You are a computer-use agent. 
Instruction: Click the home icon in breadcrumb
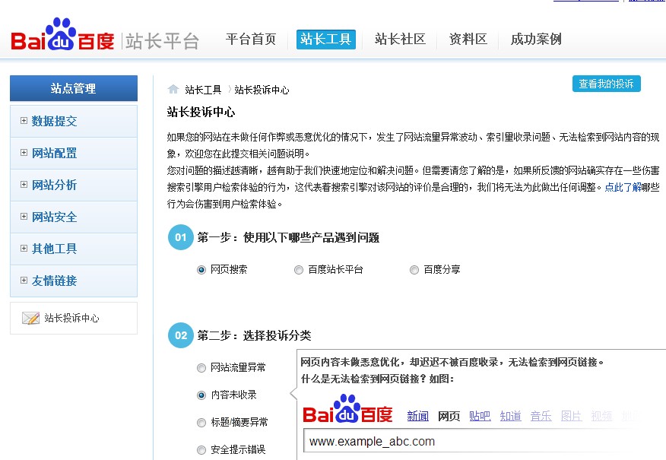(173, 90)
